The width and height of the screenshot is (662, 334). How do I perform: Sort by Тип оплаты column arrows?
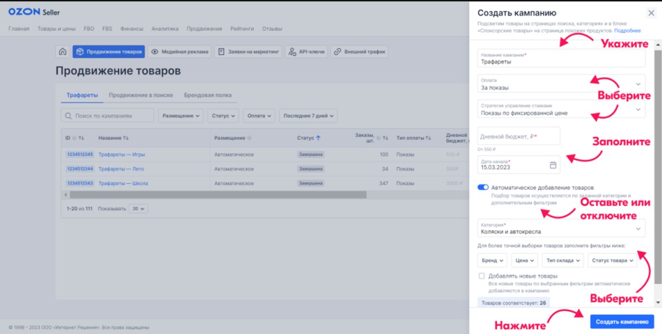pos(428,138)
